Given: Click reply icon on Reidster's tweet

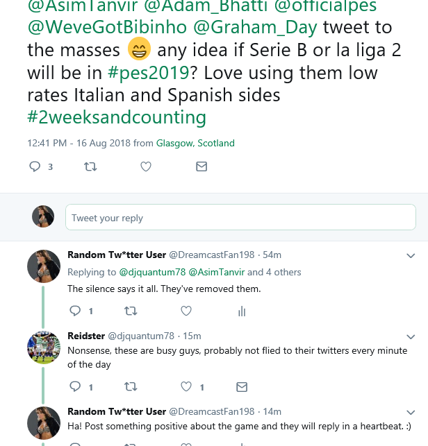Looking at the screenshot, I should point(74,386).
